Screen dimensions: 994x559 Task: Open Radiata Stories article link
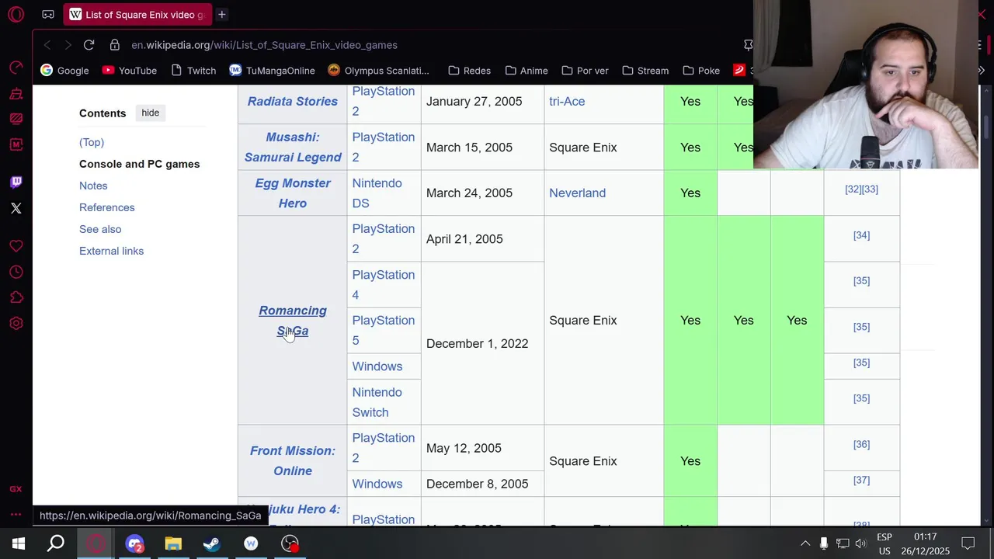tap(293, 101)
